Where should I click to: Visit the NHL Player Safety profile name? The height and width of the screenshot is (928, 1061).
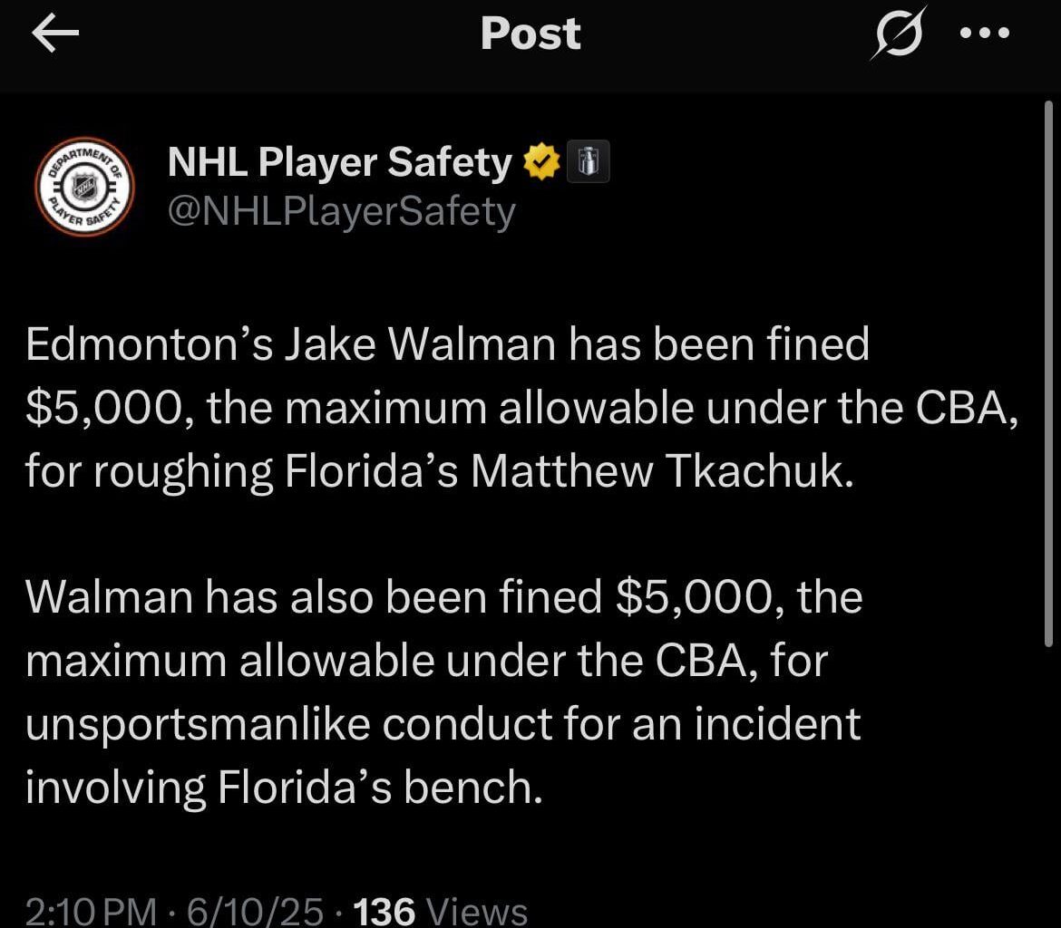[337, 161]
